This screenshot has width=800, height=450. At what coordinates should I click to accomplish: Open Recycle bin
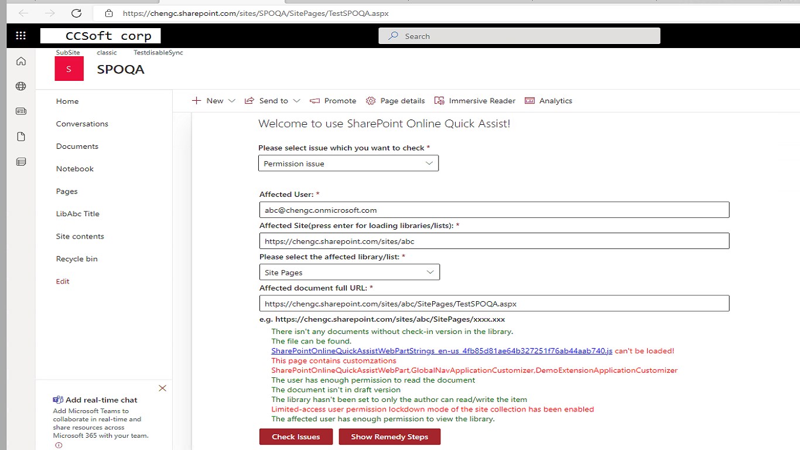(x=77, y=259)
